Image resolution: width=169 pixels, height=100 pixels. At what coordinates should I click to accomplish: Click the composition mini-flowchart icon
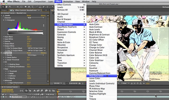point(22,91)
